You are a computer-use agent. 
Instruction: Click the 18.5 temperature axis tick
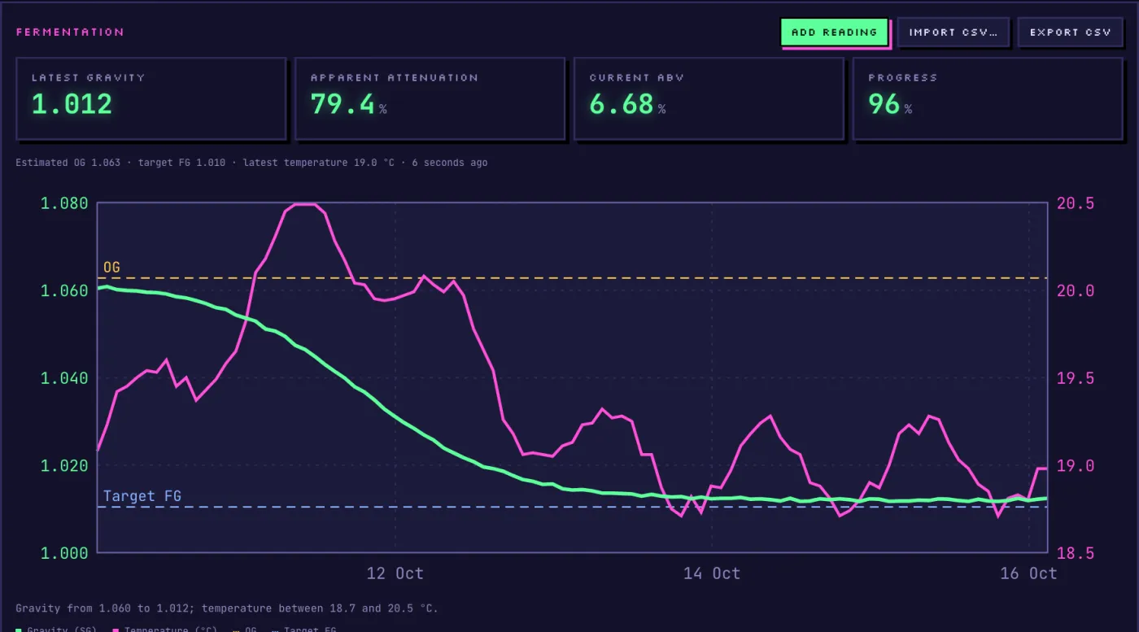point(1075,552)
